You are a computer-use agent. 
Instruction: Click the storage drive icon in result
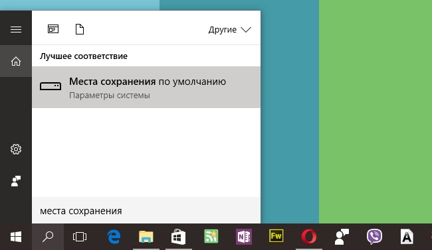tap(51, 86)
